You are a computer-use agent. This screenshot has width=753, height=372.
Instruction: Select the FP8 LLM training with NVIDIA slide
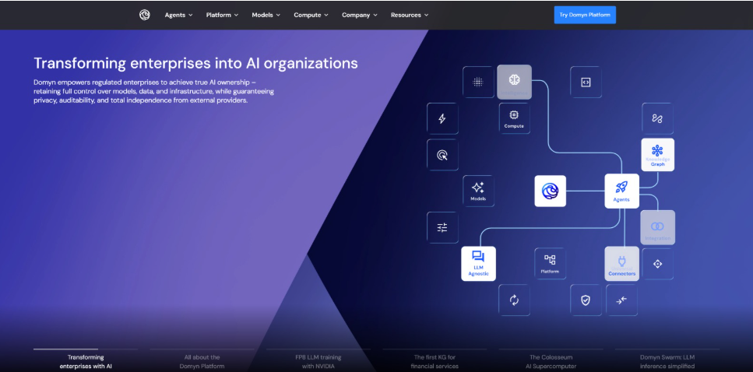(x=318, y=361)
